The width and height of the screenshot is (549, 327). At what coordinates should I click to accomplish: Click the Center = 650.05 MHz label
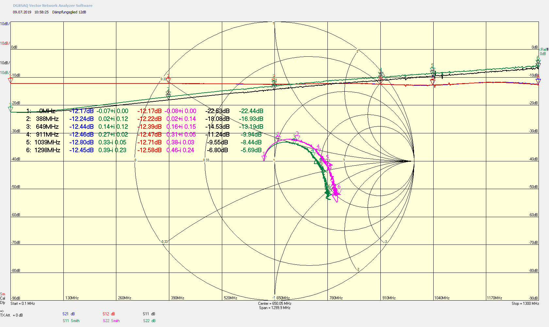[275, 304]
